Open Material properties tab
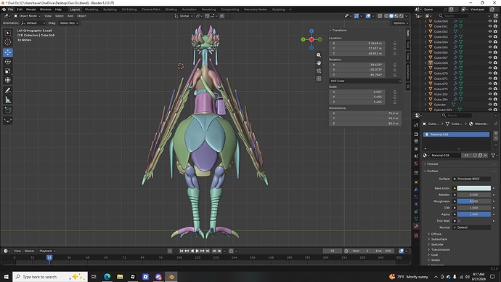Image resolution: width=501 pixels, height=282 pixels. (416, 226)
